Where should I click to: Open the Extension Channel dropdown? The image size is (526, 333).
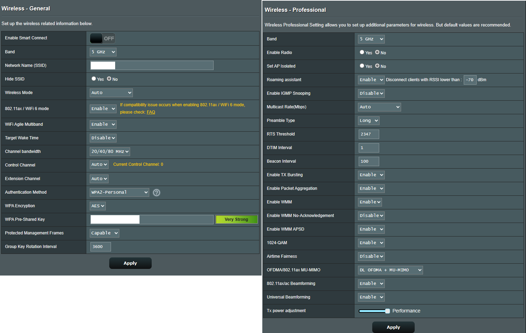[x=99, y=179]
